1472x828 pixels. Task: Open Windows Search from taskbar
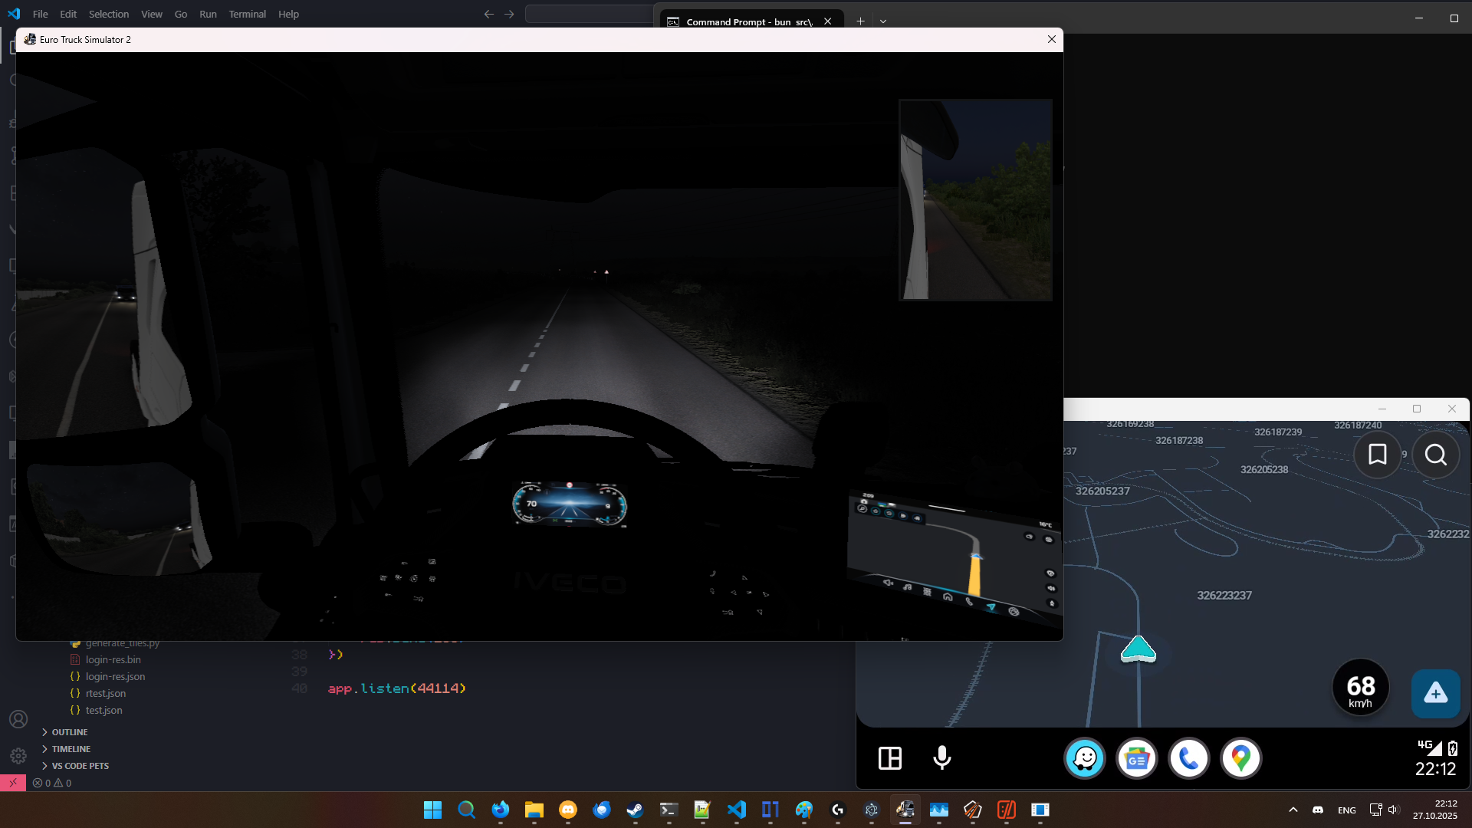[466, 810]
